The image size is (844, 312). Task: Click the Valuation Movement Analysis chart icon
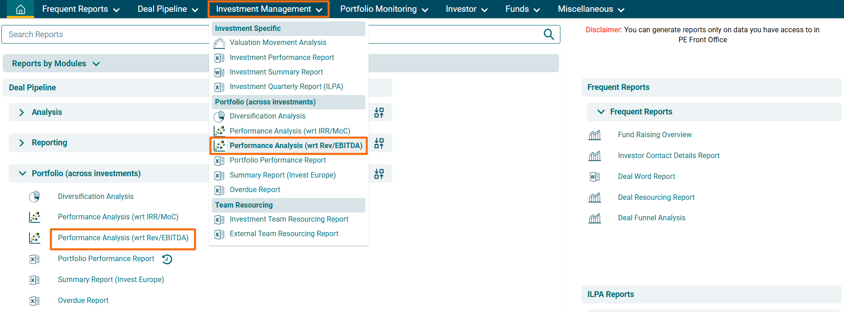coord(220,43)
